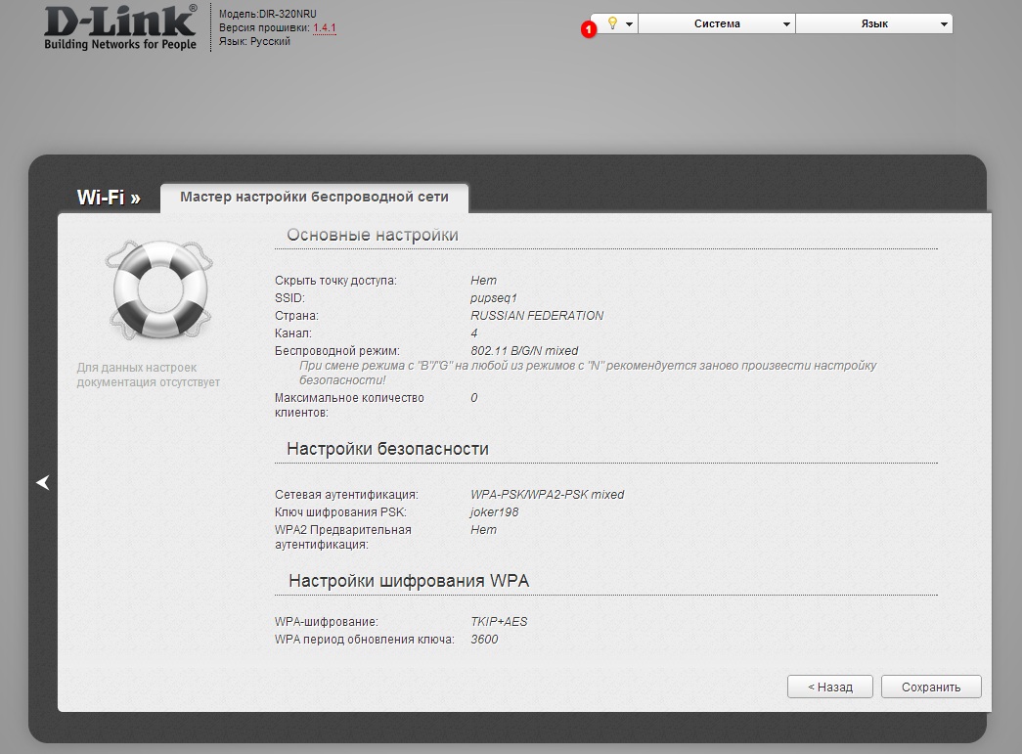The width and height of the screenshot is (1022, 754).
Task: Click the Wi-Fi » section breadcrumb
Action: [x=109, y=198]
